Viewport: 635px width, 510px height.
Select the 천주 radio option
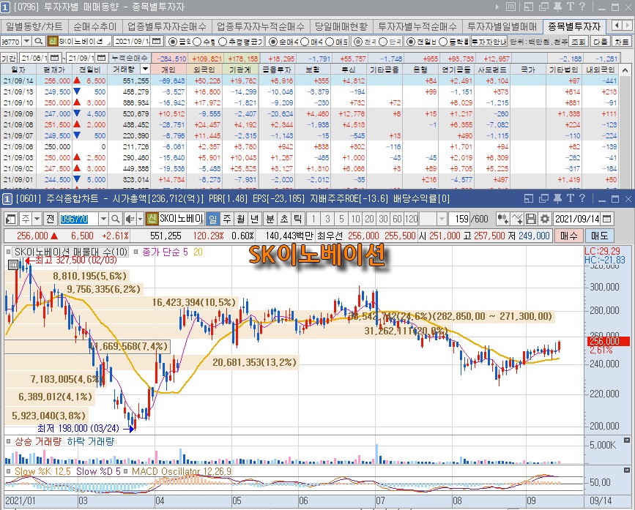point(358,42)
